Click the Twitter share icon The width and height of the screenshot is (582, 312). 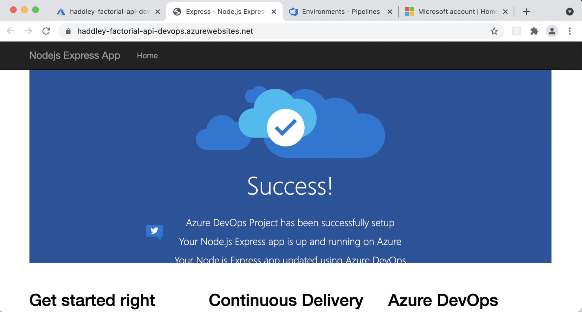tap(154, 231)
